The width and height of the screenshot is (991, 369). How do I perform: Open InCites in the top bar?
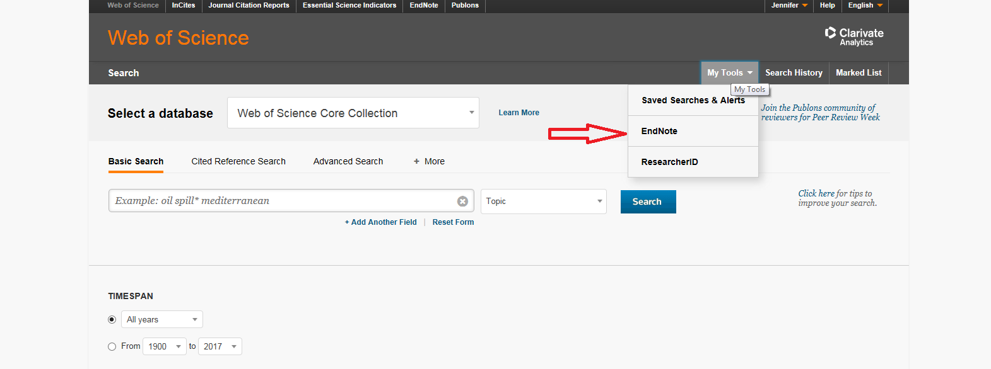184,5
